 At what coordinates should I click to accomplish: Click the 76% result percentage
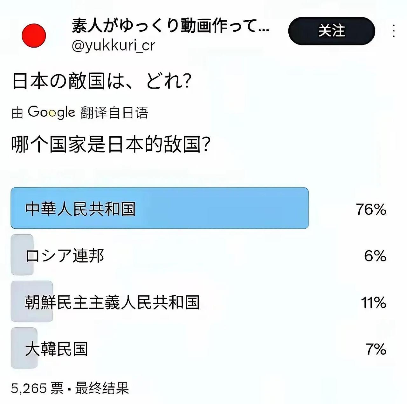click(x=370, y=209)
